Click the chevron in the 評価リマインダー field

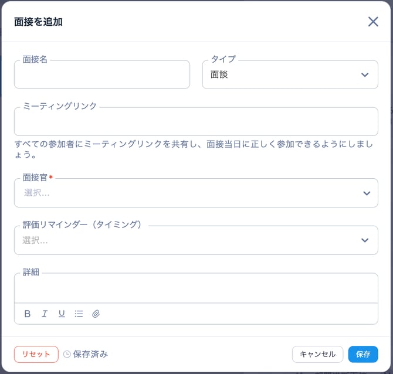[x=365, y=240]
